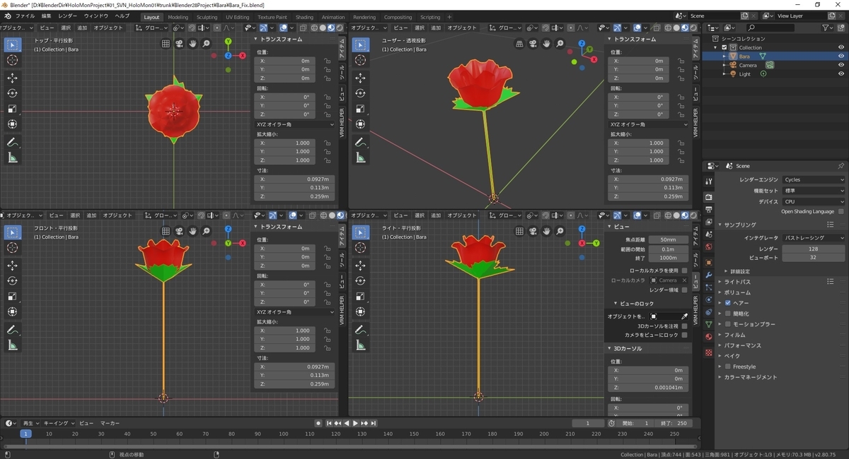Click the レンダー samples 128 slider field
Viewport: 849px width, 459px height.
813,249
